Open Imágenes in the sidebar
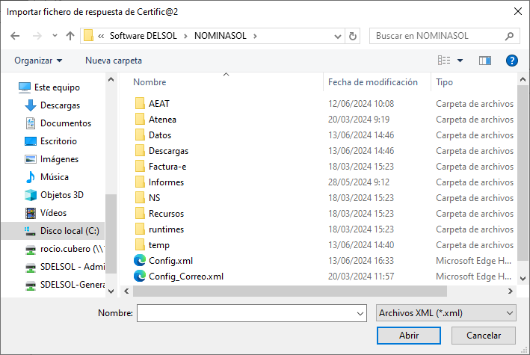The width and height of the screenshot is (530, 355). click(x=59, y=159)
